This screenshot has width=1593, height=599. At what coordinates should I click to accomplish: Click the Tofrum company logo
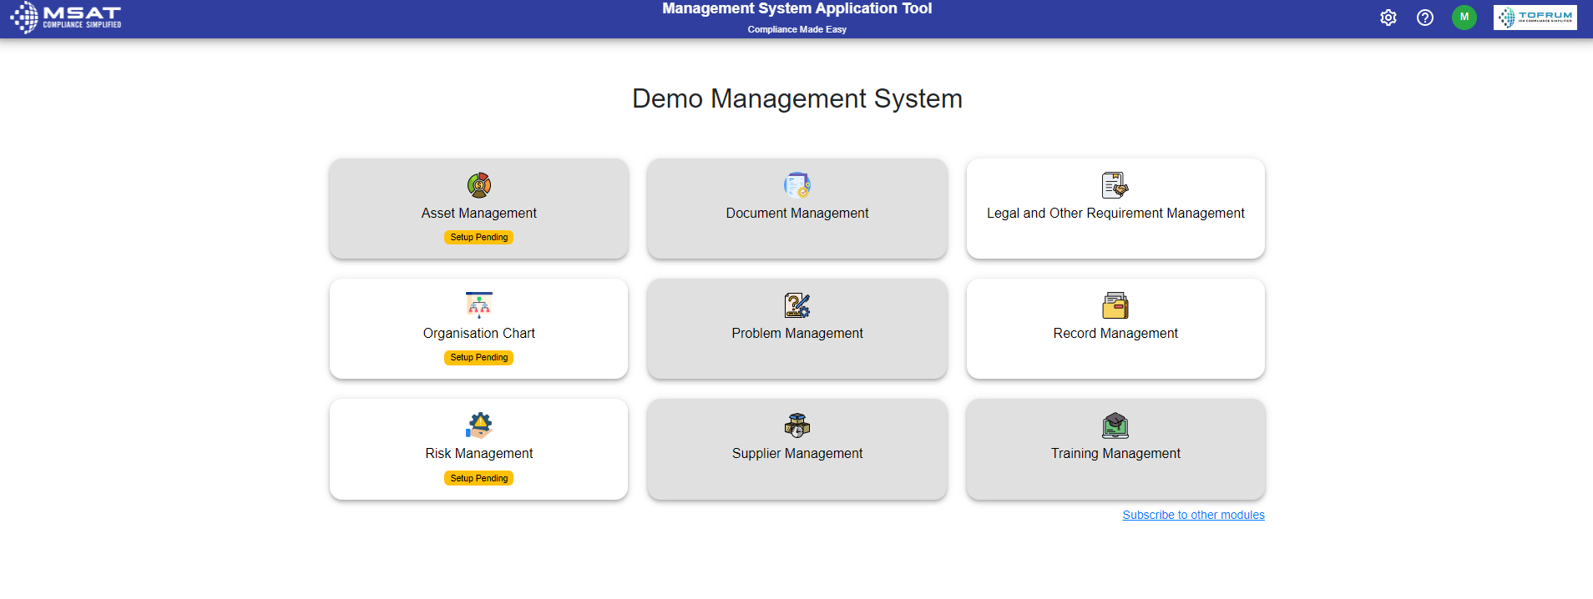(1535, 18)
